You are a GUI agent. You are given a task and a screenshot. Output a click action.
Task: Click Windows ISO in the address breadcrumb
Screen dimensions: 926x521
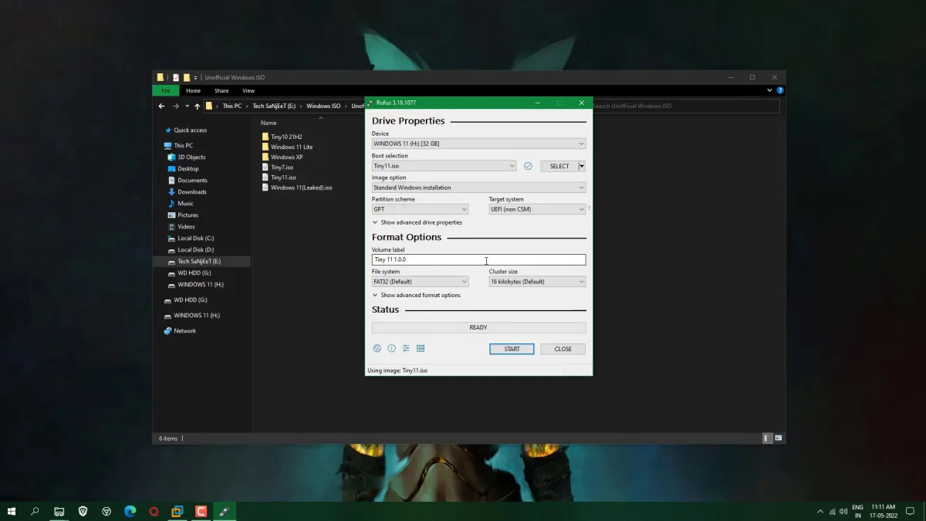point(323,106)
